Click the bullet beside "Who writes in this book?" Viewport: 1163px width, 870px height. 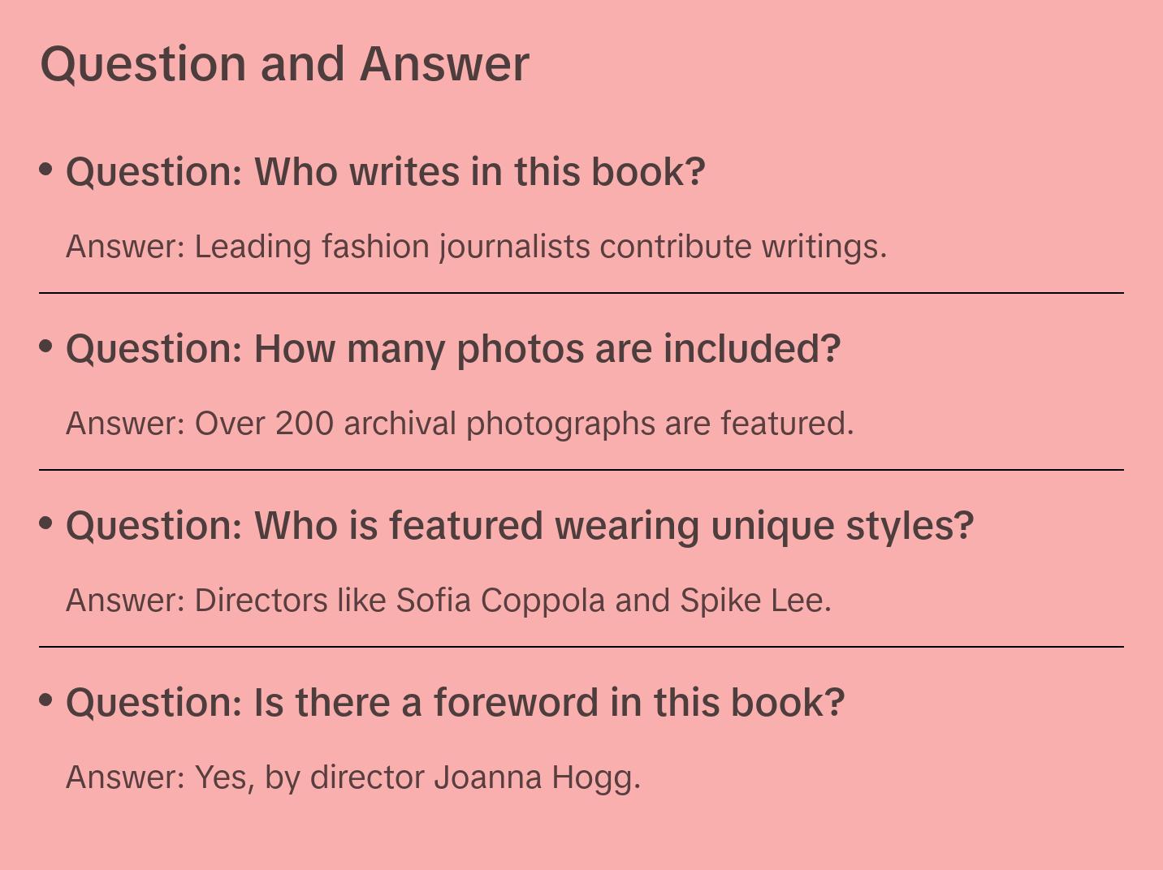click(x=46, y=170)
